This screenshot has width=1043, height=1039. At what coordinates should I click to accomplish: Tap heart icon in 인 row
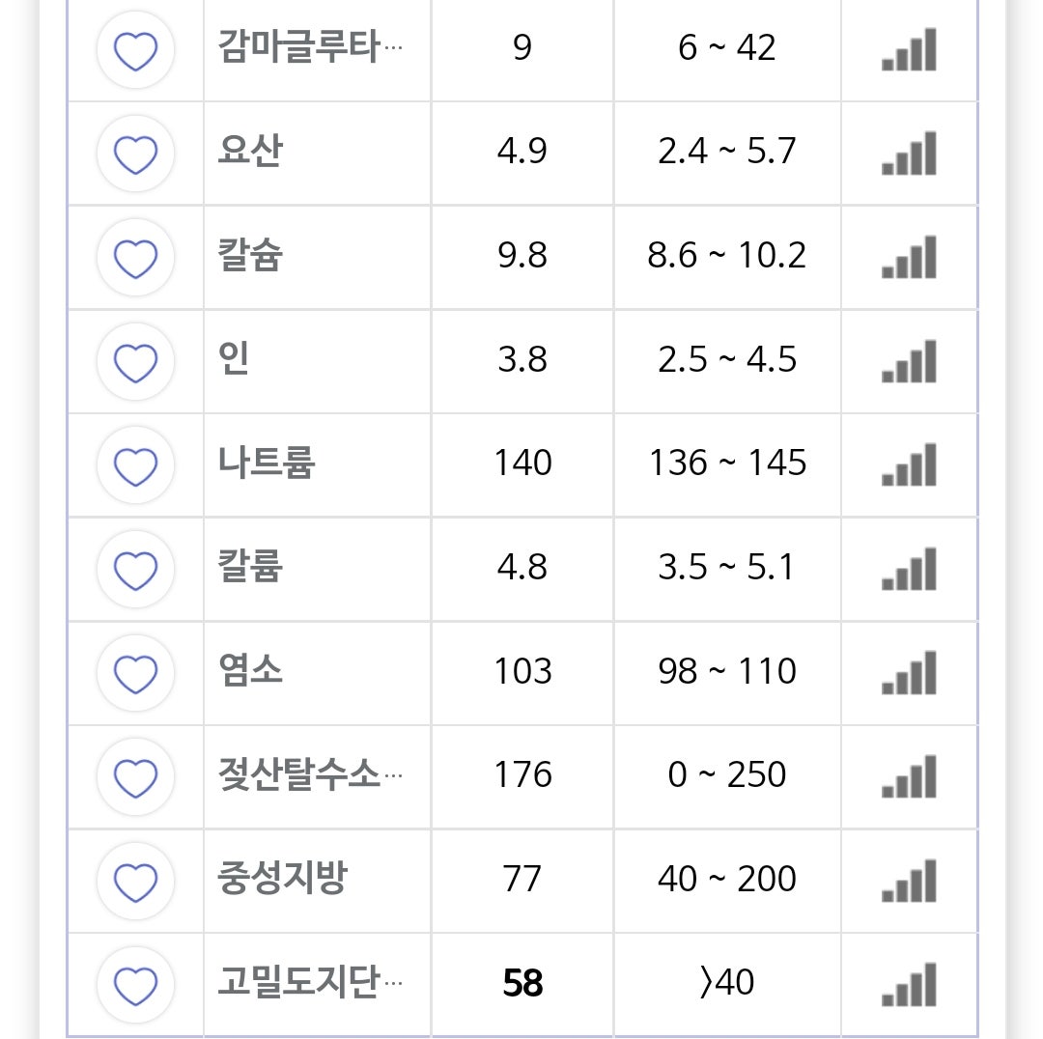(x=136, y=362)
